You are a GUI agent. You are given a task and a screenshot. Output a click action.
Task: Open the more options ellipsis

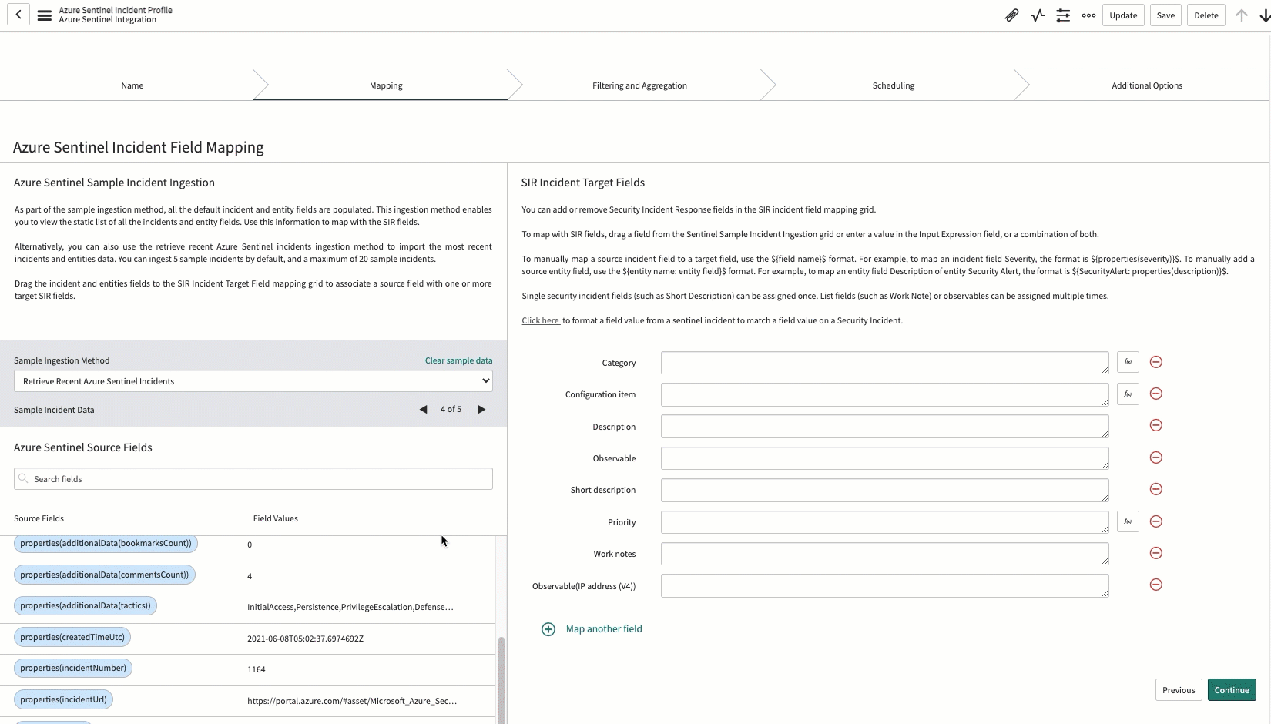(1088, 15)
